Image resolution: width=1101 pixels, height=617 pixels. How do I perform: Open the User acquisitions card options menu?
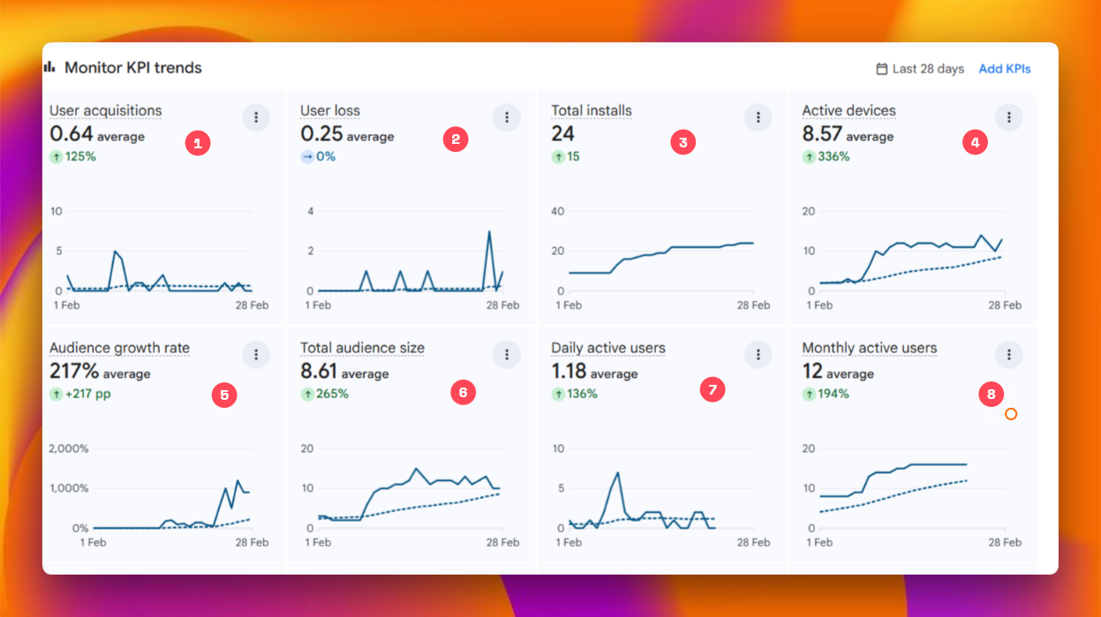(x=255, y=117)
